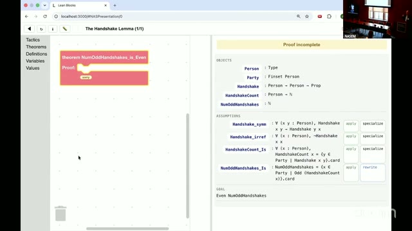This screenshot has height=231, width=412.
Task: Click the site info icon in address bar
Action: tap(56, 16)
